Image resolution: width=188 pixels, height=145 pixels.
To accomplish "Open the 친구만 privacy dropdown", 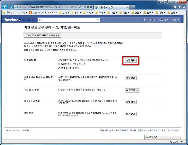I will [132, 90].
